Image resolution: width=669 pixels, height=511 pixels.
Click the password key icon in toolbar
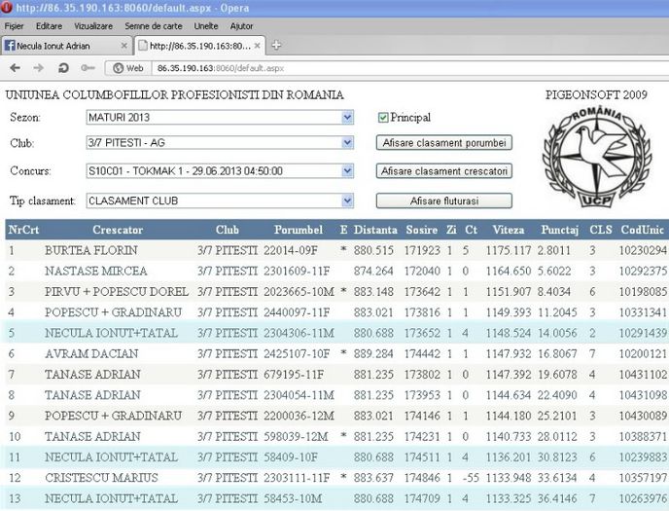click(88, 68)
